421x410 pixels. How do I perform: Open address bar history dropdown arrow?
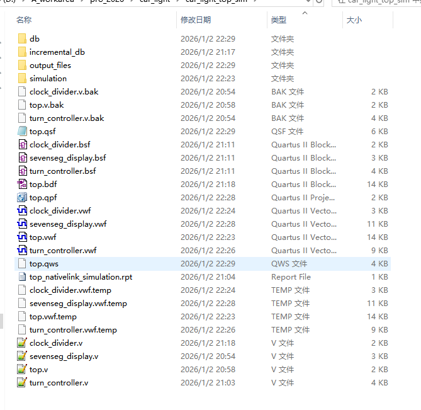[308, 1]
